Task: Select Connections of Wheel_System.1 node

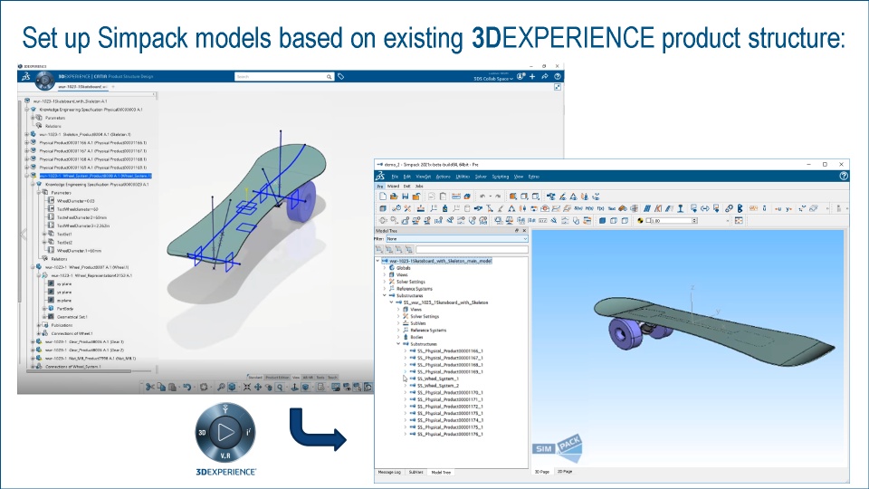Action: [73, 367]
